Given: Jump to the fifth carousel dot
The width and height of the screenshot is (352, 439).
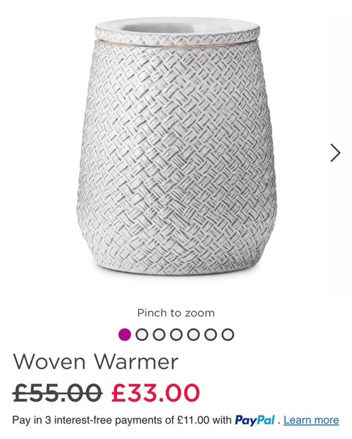Looking at the screenshot, I should pyautogui.click(x=193, y=334).
